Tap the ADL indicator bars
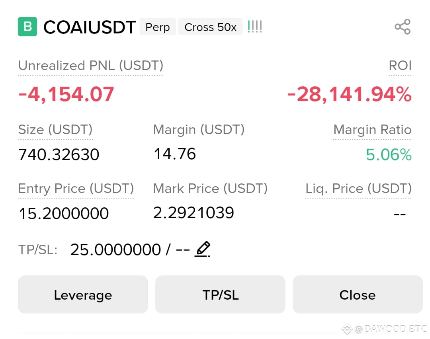Viewport: 430px width, 339px height. coord(255,27)
